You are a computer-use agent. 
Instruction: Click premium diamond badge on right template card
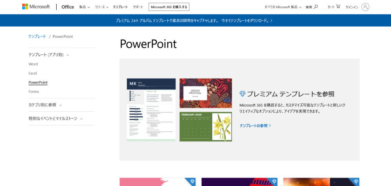pos(356,182)
